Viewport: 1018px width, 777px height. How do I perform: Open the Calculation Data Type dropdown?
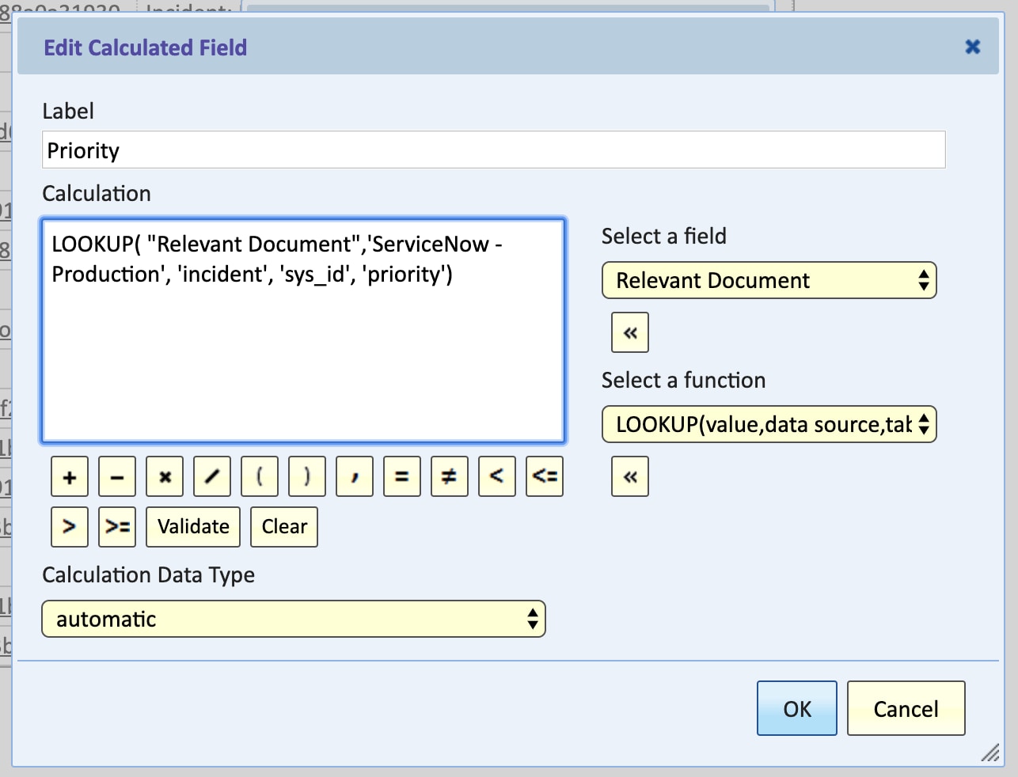point(294,619)
